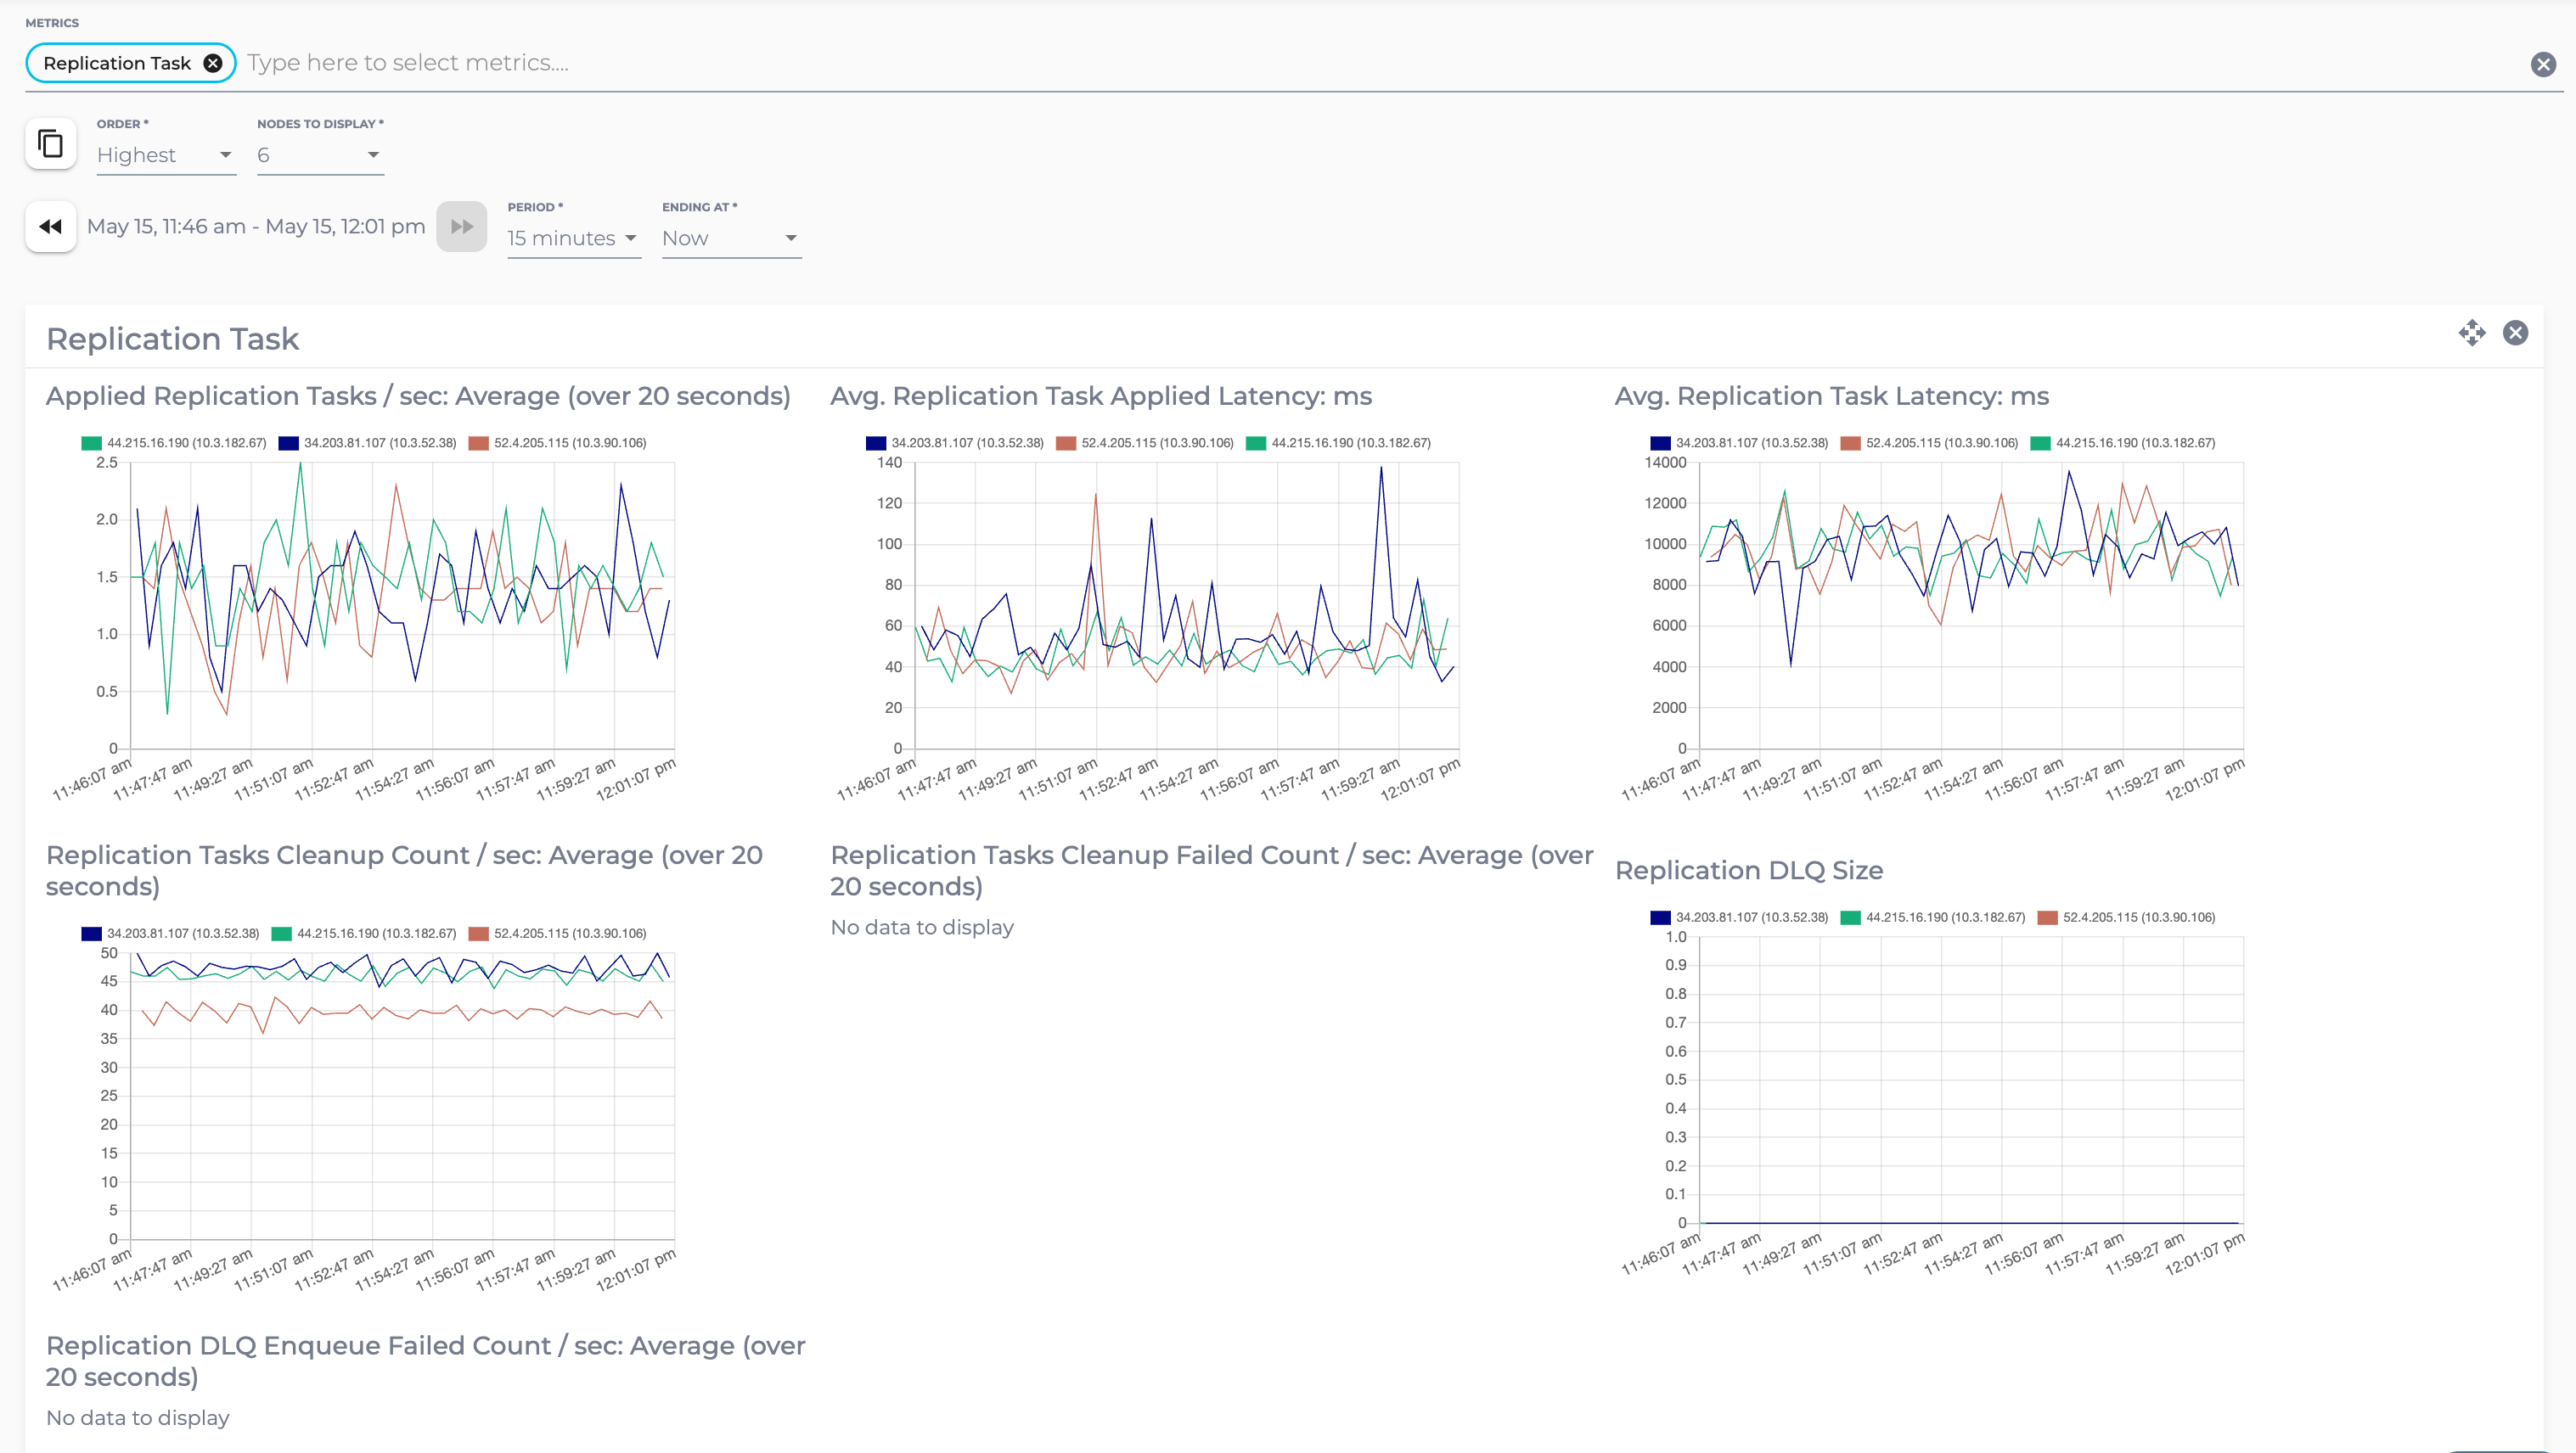Screen dimensions: 2576x1453
Task: Click the move handle icon on Replication Task panel
Action: point(2471,333)
